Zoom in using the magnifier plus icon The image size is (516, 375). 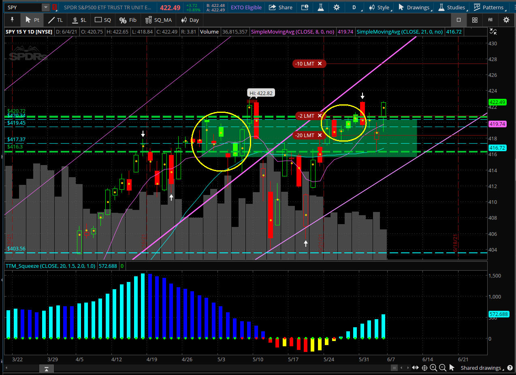point(433,368)
